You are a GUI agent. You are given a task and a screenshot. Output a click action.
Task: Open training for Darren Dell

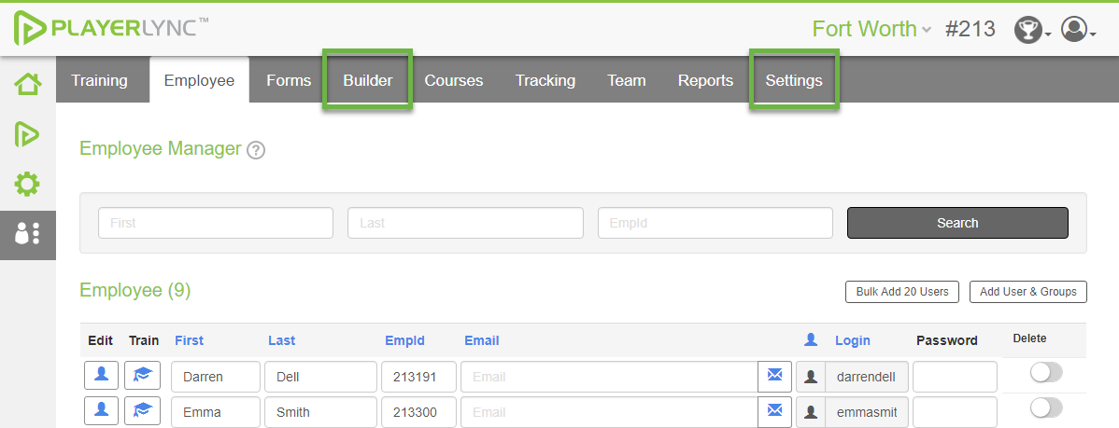coord(142,375)
